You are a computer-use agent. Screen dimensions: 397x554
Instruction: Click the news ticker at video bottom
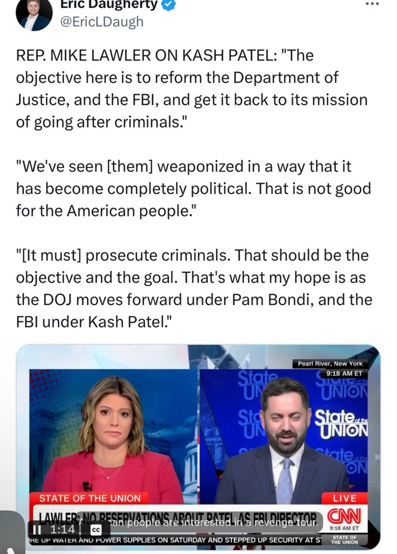[x=175, y=540]
